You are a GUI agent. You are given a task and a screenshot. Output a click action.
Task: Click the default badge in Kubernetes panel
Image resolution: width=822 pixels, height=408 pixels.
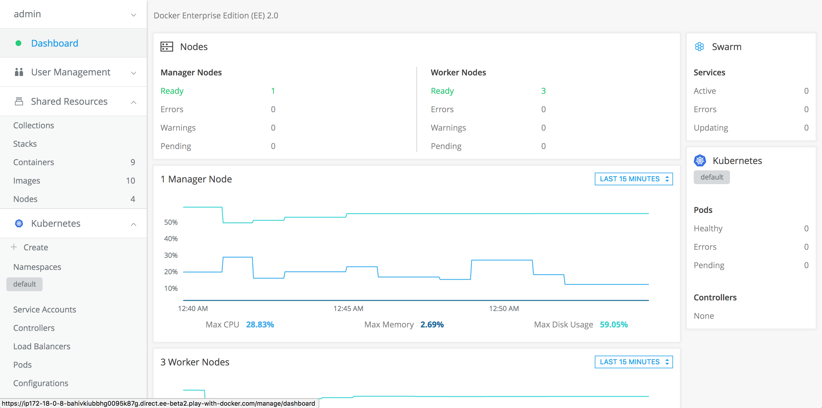[712, 177]
